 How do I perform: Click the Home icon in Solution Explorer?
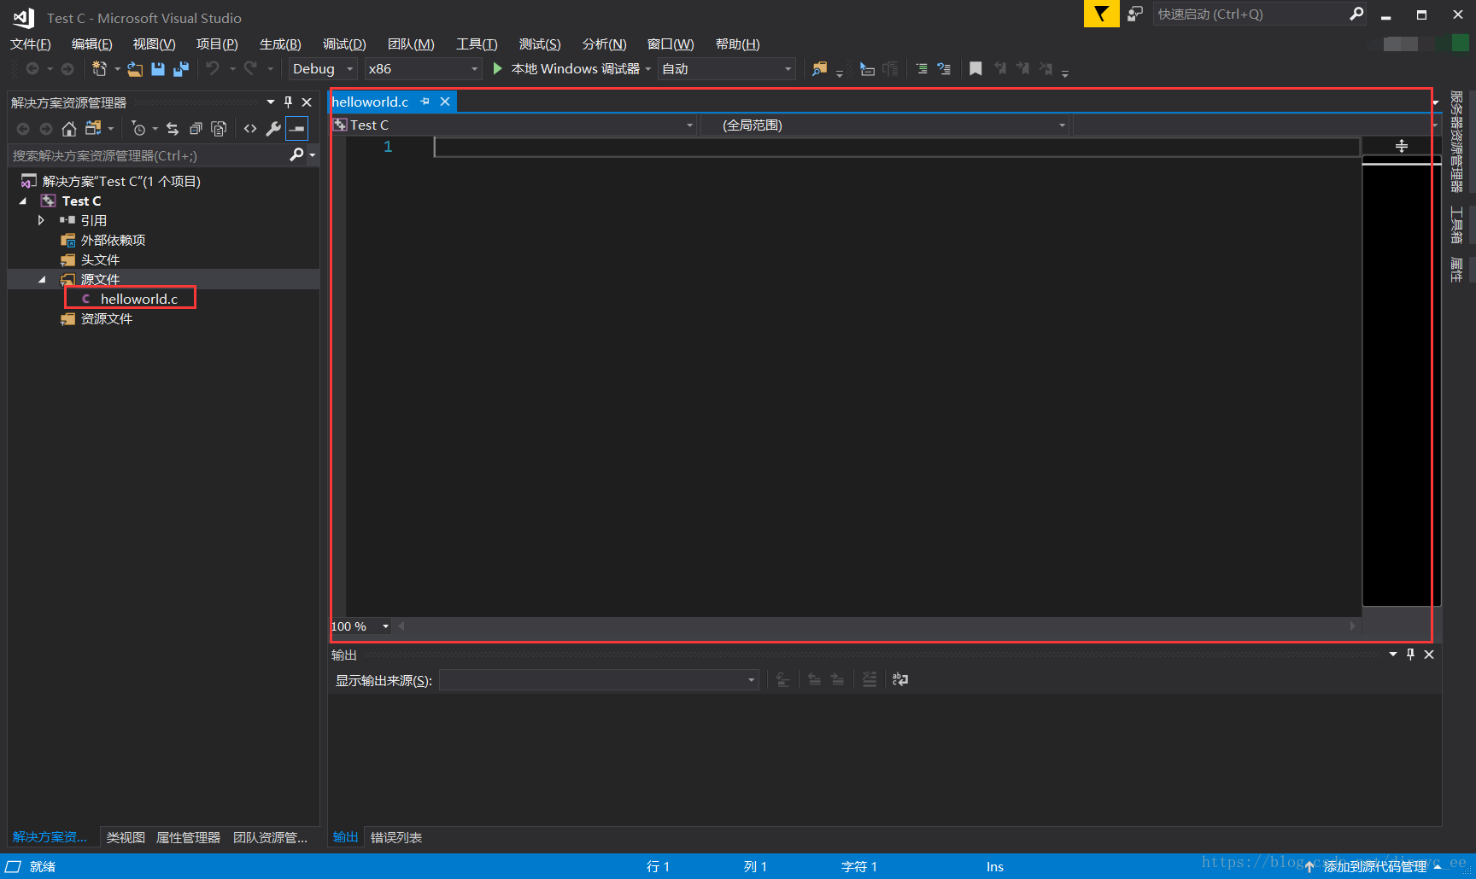pos(69,128)
